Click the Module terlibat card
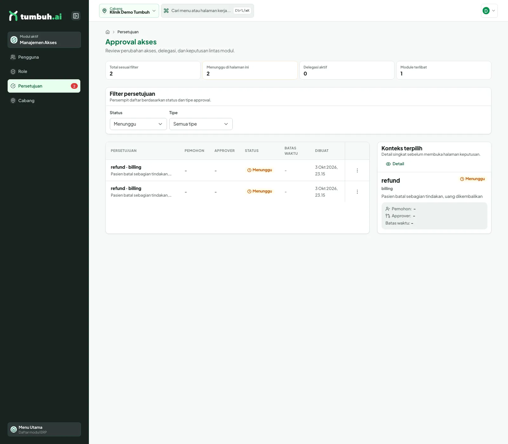 click(x=444, y=70)
